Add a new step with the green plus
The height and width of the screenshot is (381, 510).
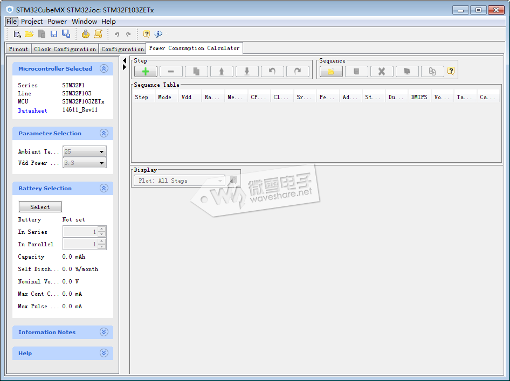[146, 71]
